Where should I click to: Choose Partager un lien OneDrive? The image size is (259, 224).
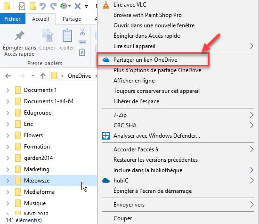click(x=178, y=60)
